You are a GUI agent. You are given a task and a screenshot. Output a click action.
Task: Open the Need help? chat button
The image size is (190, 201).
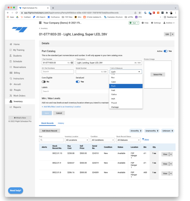pyautogui.click(x=16, y=190)
